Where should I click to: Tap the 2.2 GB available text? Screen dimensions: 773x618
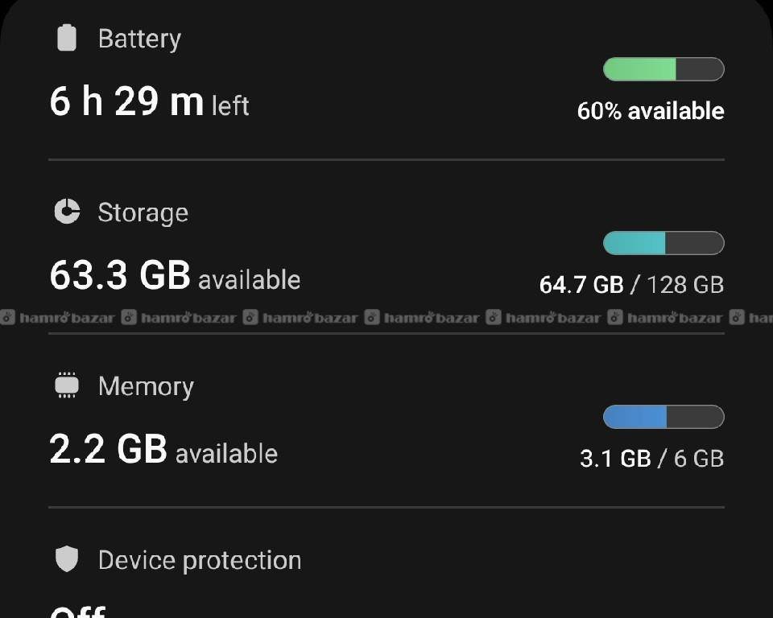tap(163, 450)
